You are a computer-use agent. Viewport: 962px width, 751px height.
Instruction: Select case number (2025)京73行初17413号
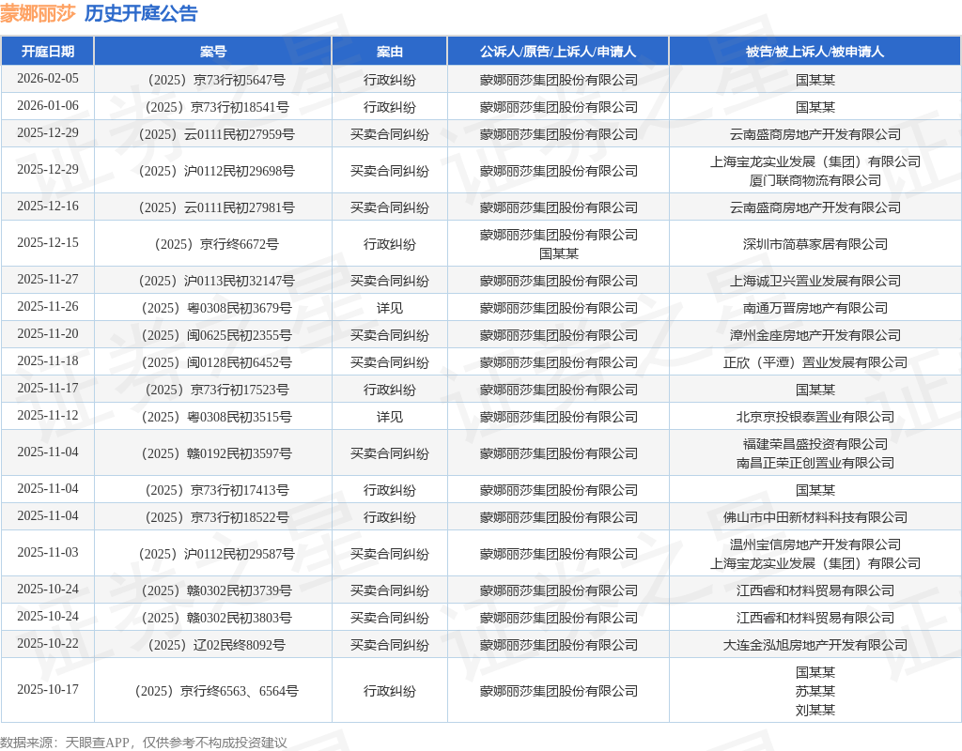(213, 490)
